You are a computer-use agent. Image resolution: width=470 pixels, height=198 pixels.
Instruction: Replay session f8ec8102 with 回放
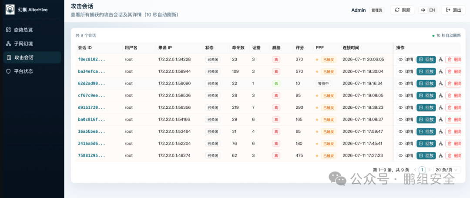(426, 60)
